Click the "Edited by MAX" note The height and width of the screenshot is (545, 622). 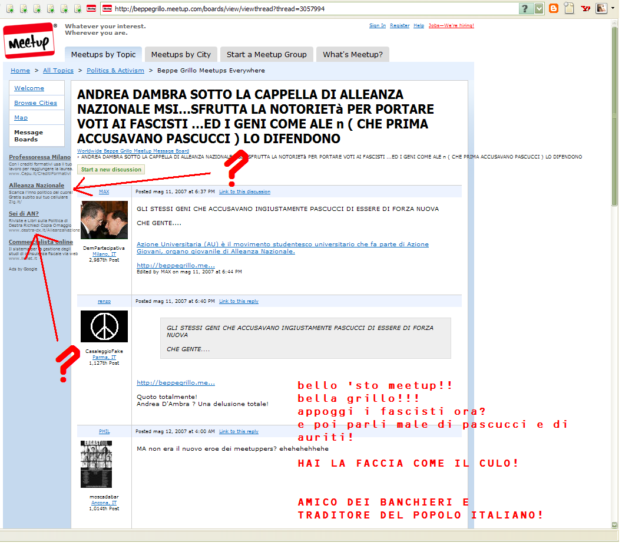[x=189, y=272]
